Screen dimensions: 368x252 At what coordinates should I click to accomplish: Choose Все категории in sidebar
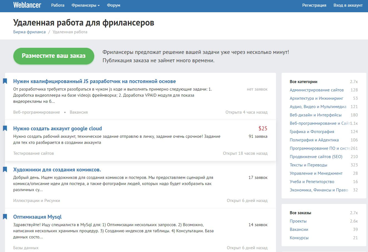(x=304, y=82)
